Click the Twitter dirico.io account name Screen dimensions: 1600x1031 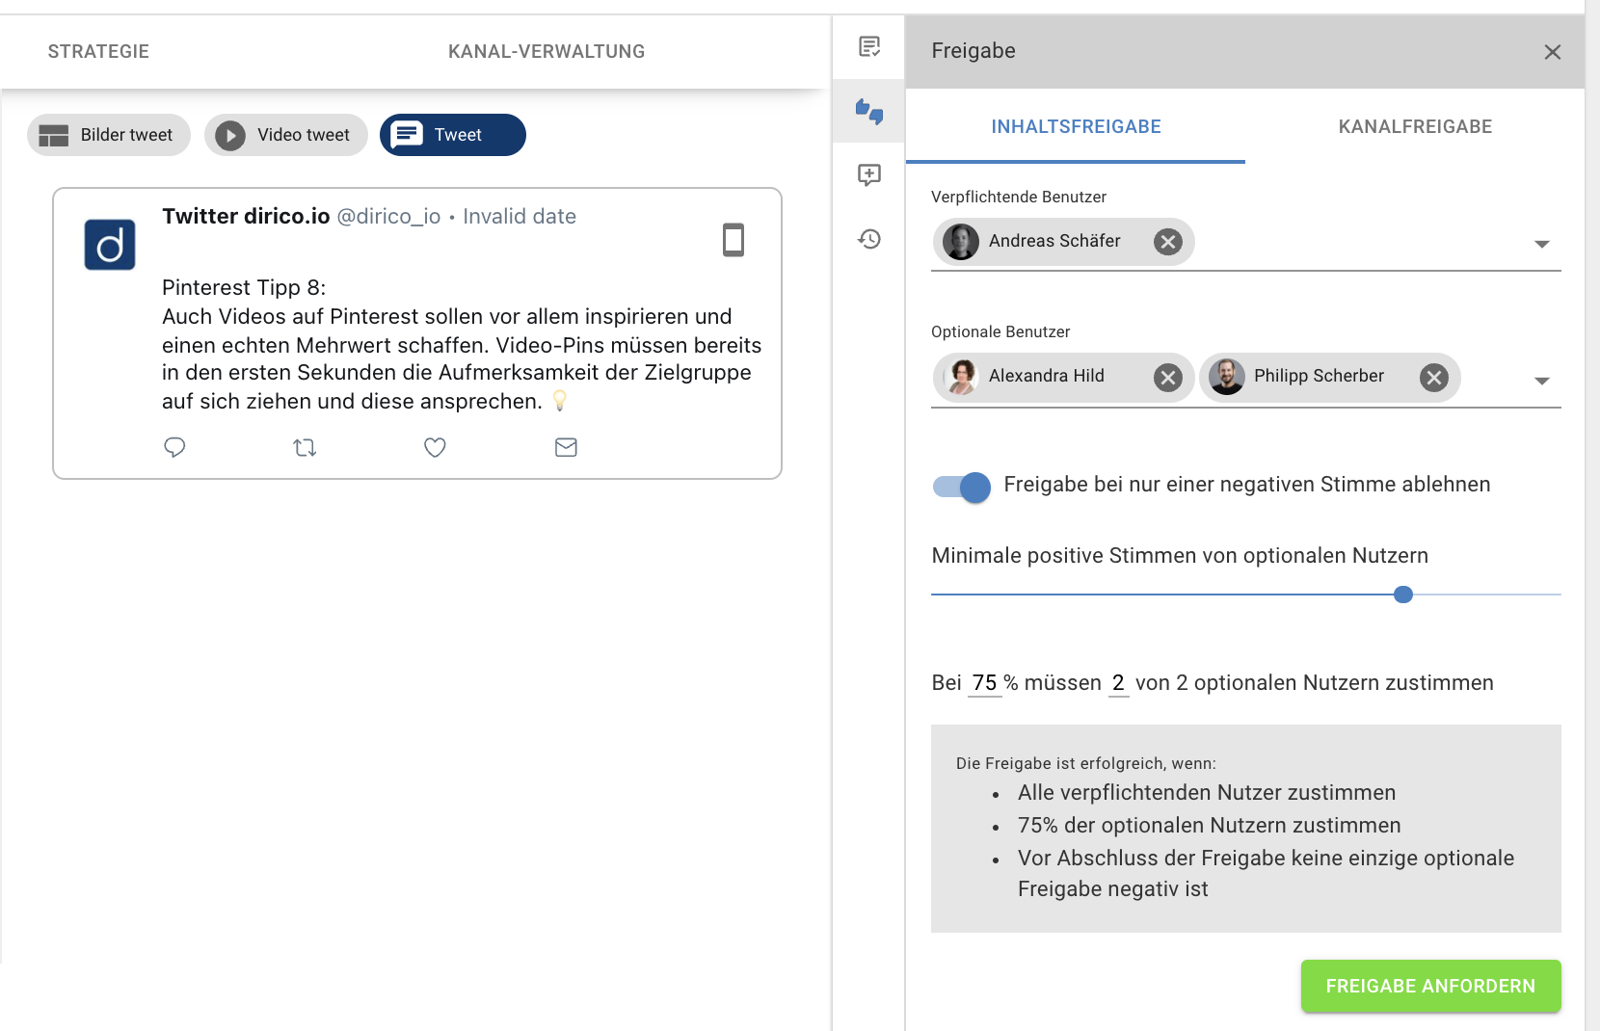(246, 216)
